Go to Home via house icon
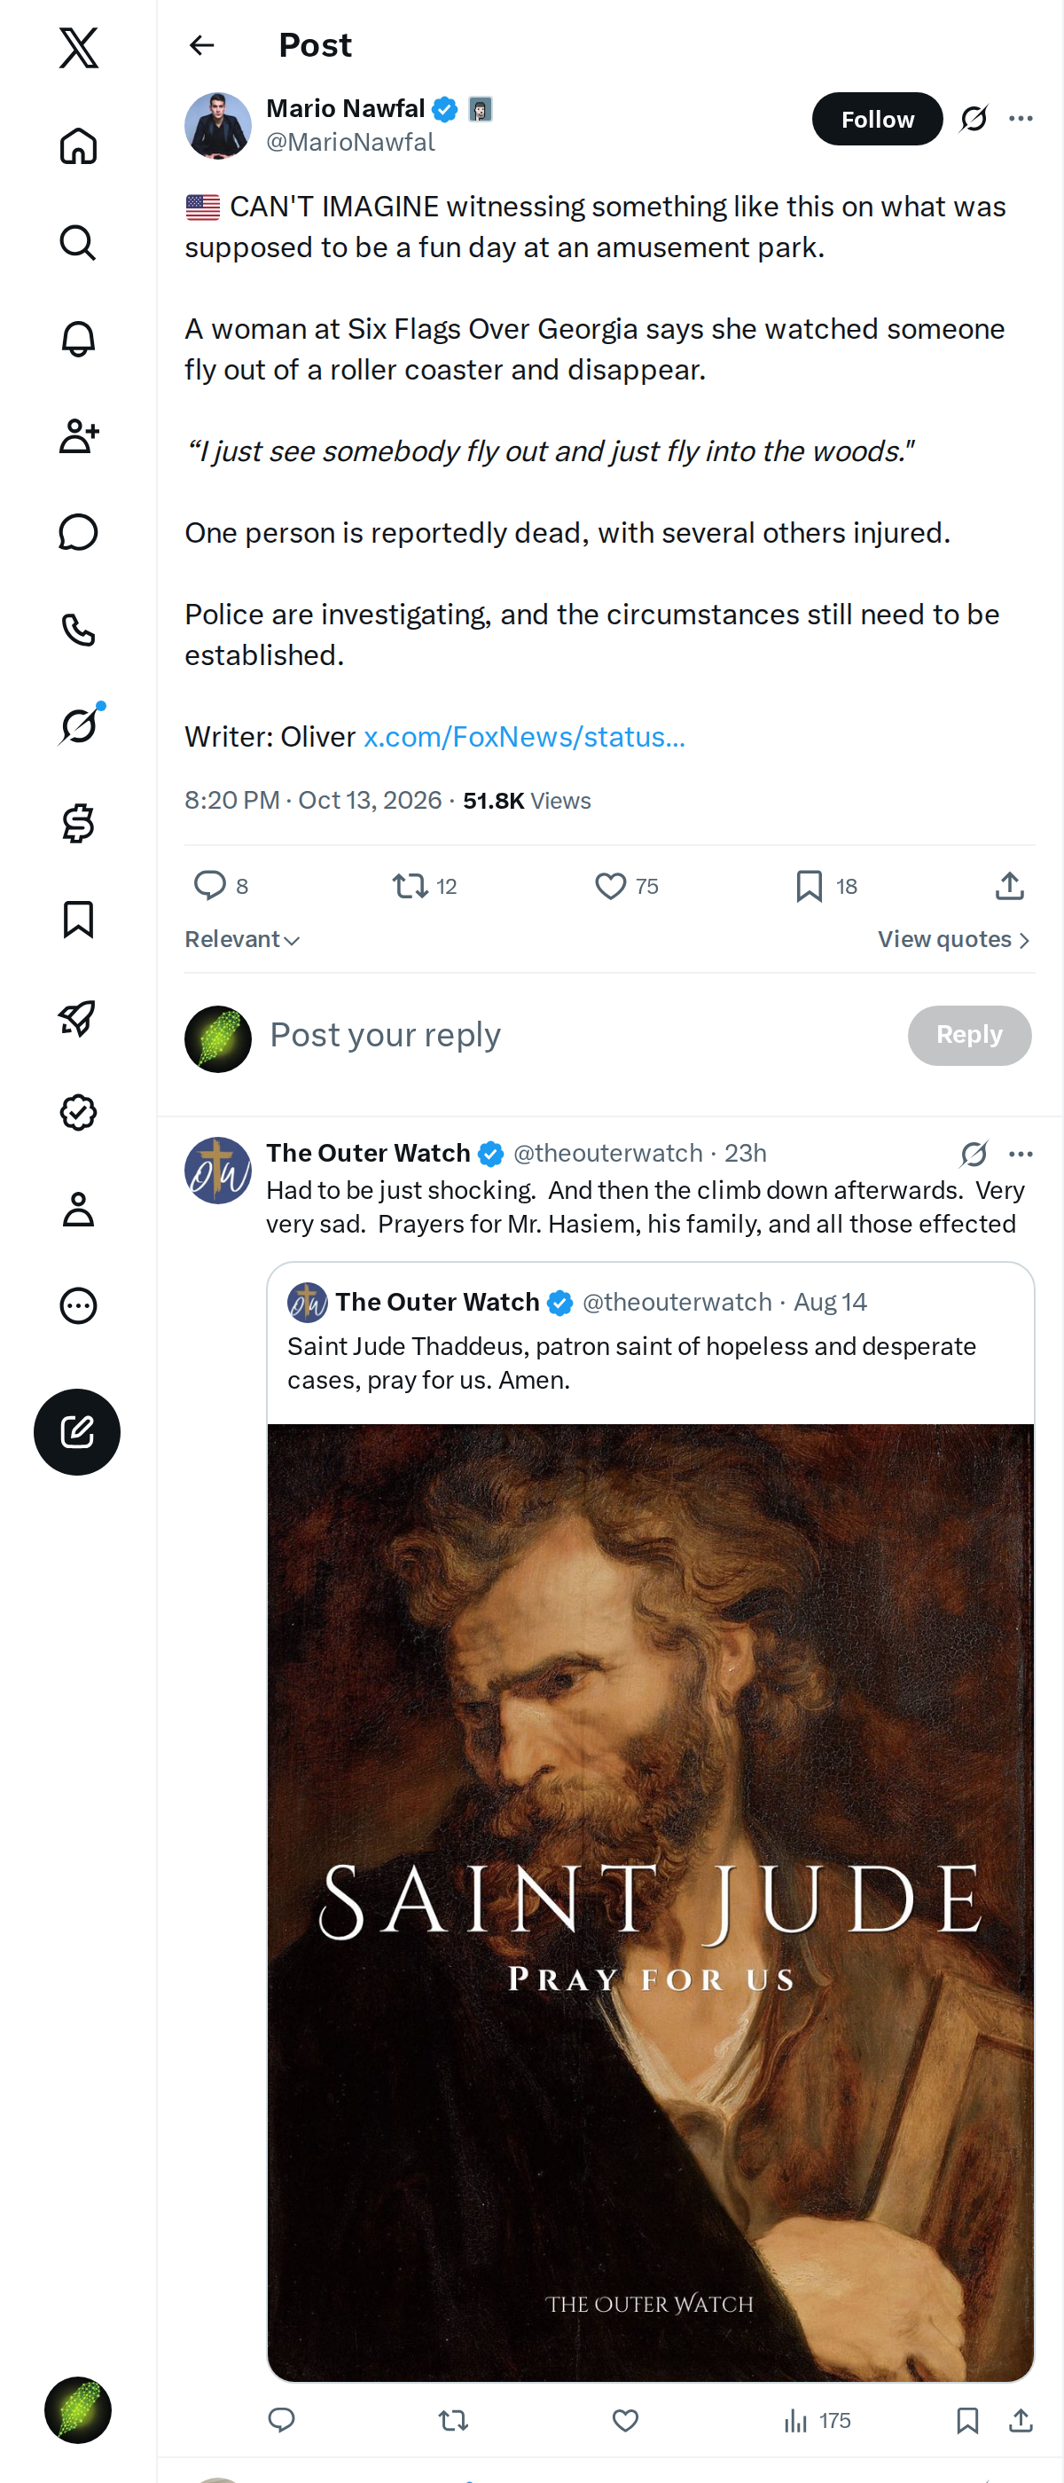The width and height of the screenshot is (1064, 2483). (x=78, y=146)
